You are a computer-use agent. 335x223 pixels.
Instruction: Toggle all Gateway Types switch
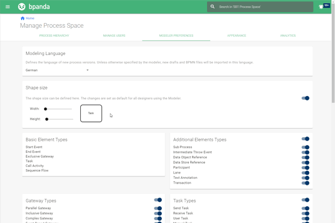coord(158,200)
